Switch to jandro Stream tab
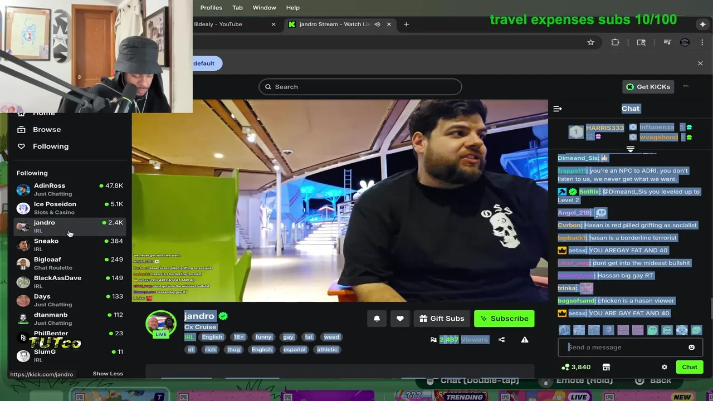Screen dimensions: 713x401 (x=340, y=25)
